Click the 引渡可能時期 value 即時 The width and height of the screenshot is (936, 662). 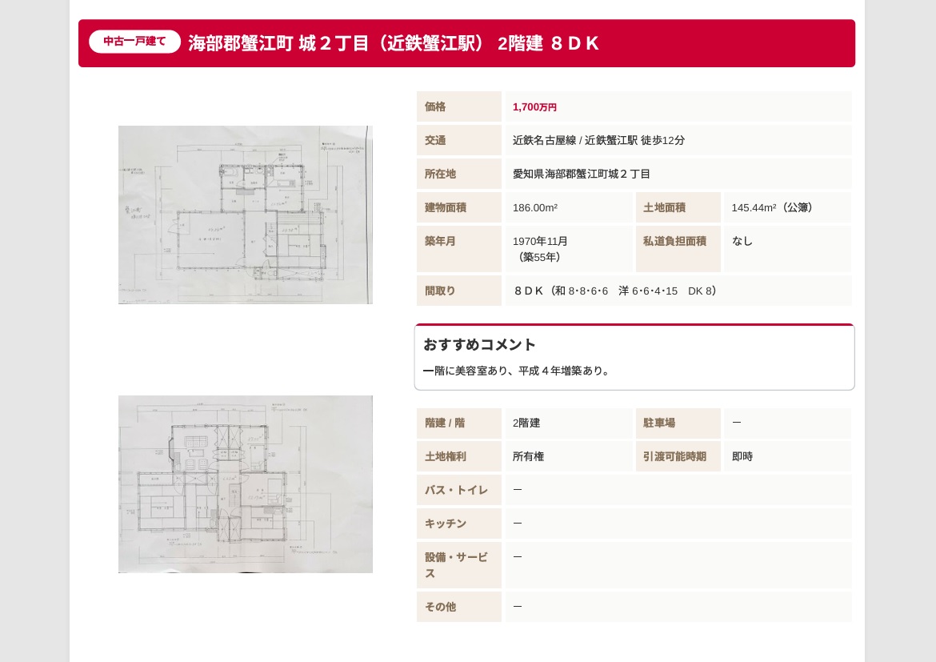tap(742, 456)
